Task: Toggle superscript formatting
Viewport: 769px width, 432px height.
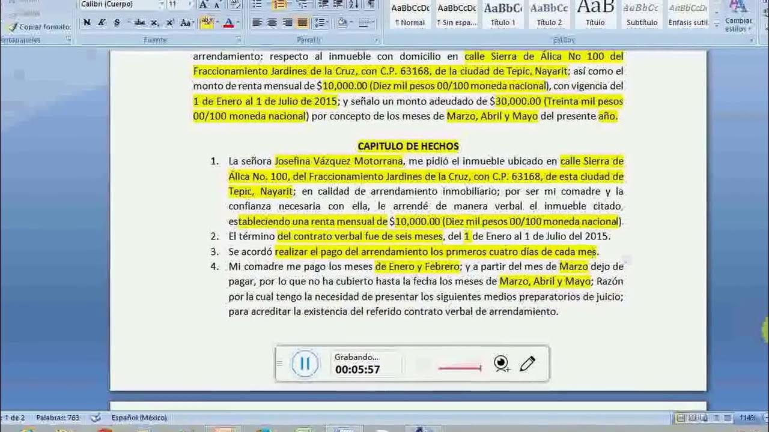Action: click(x=169, y=23)
